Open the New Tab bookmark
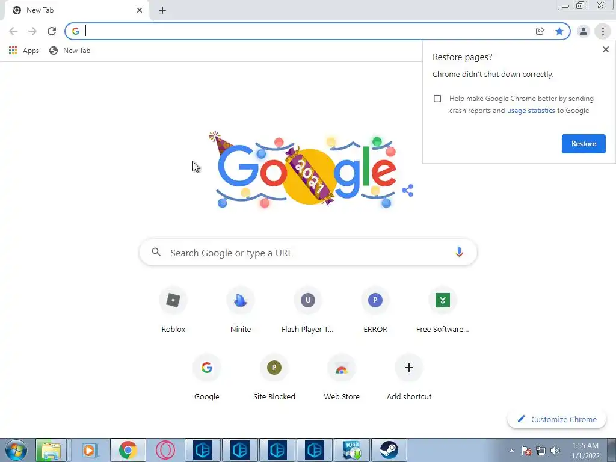 (70, 51)
